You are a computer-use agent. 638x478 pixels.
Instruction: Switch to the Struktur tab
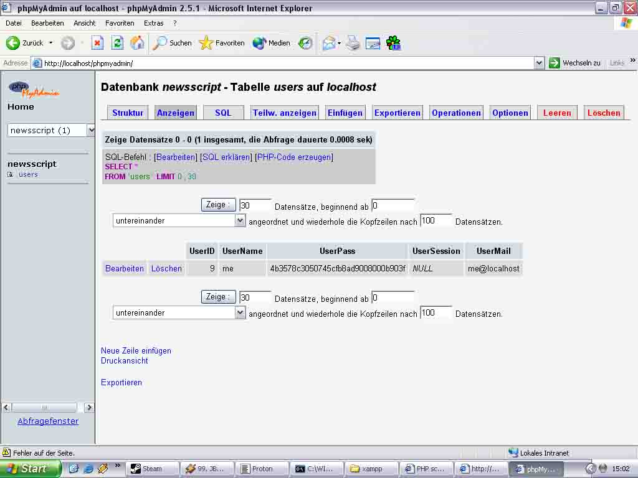(x=128, y=113)
